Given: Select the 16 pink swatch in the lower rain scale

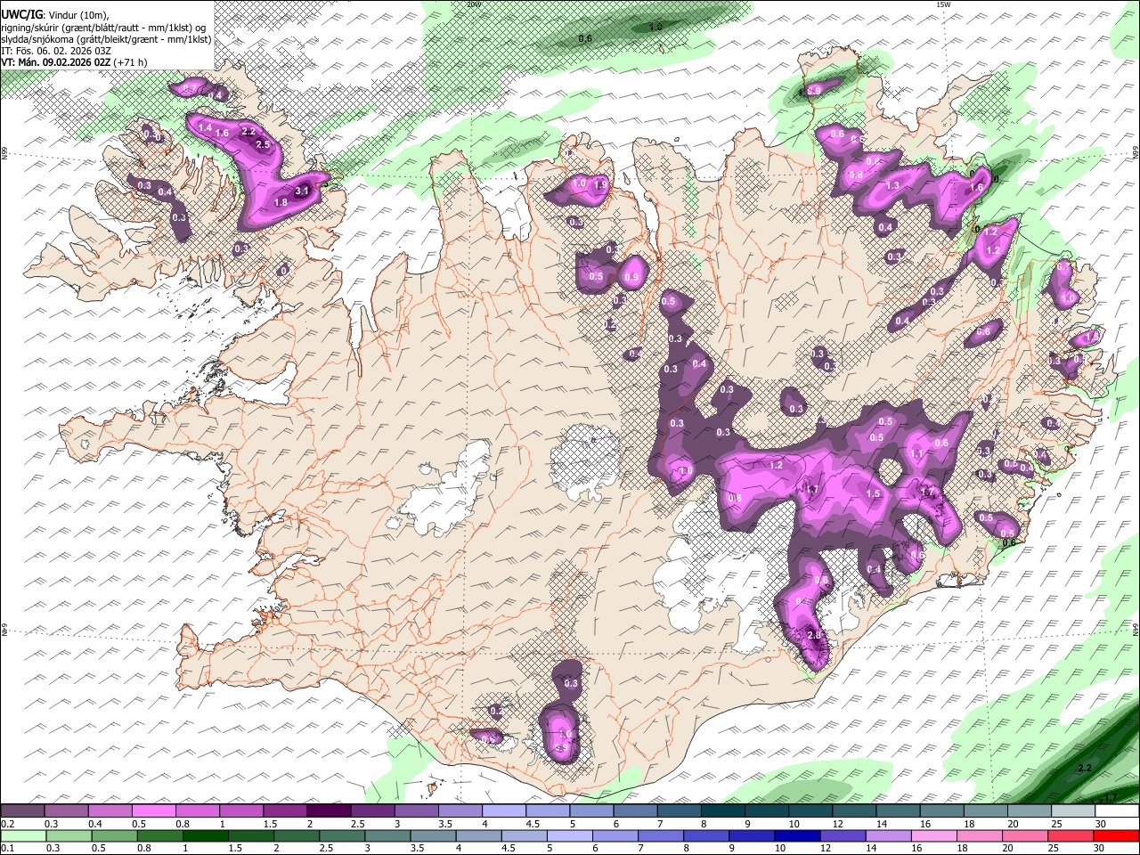Looking at the screenshot, I should (934, 836).
